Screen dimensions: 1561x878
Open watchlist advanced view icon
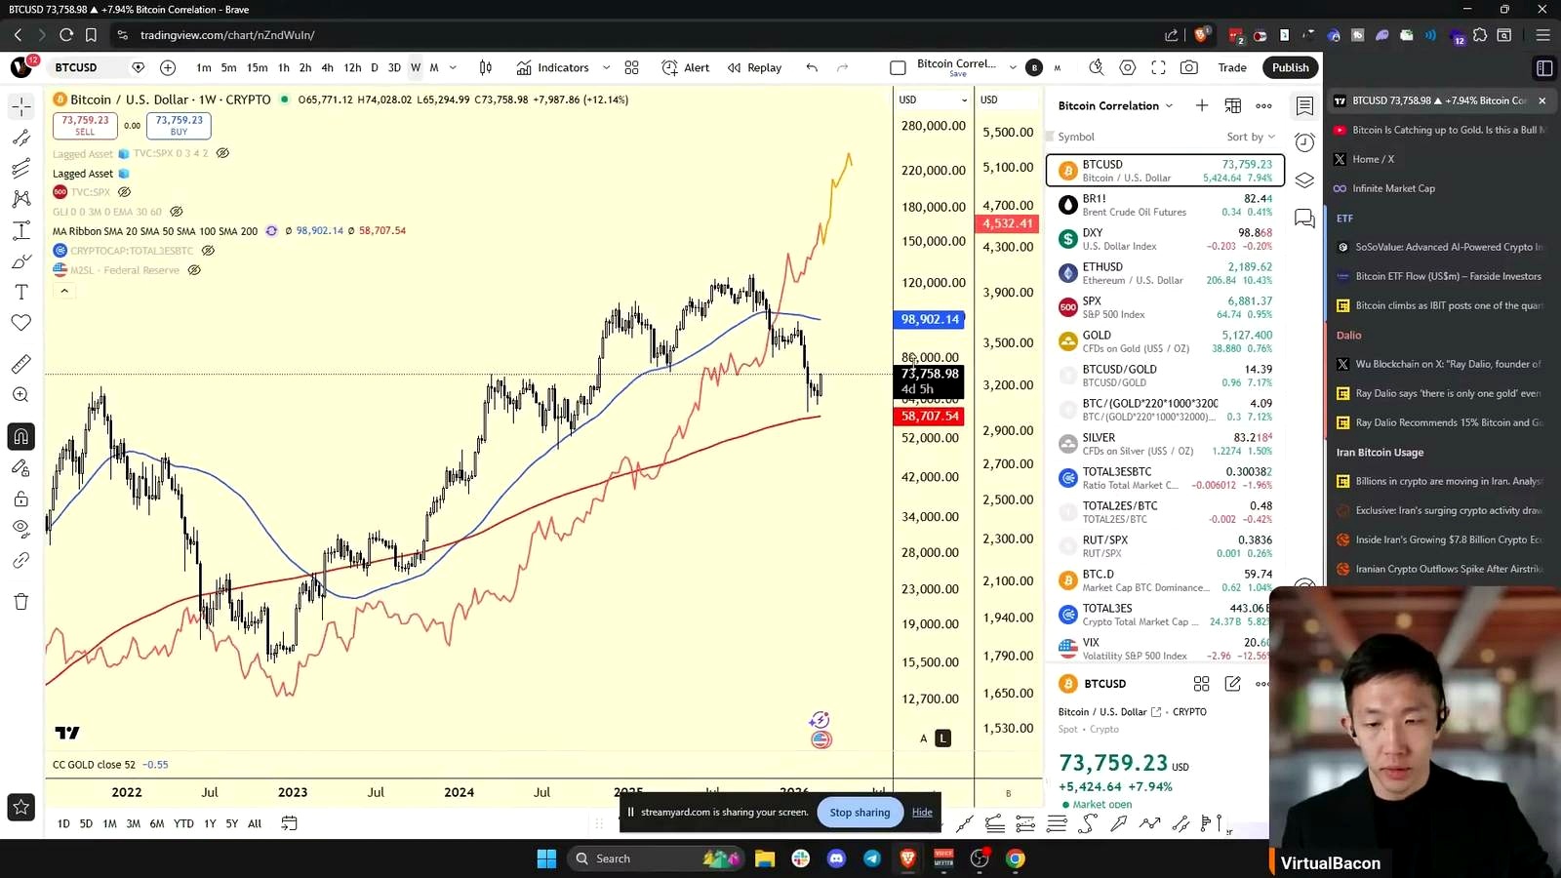click(x=1233, y=105)
